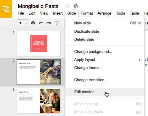Open the Edit menu
148x116 pixels.
coord(32,13)
